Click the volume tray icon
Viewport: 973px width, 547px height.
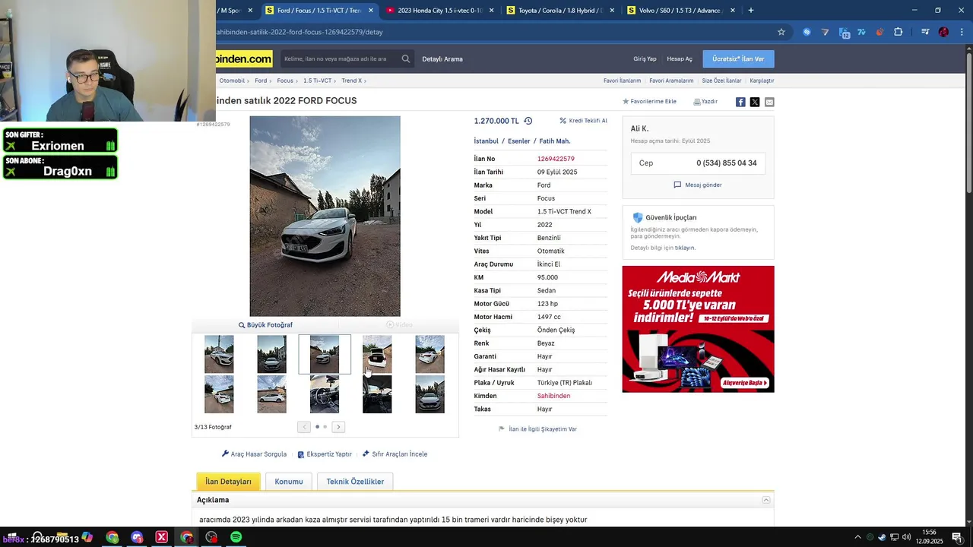(x=906, y=537)
